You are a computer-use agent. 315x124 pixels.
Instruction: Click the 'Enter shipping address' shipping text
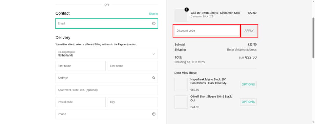point(242,50)
